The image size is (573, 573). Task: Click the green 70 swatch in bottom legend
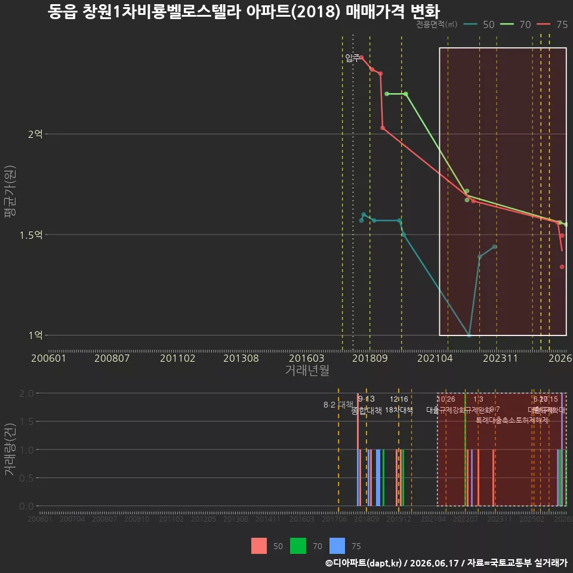[x=298, y=546]
